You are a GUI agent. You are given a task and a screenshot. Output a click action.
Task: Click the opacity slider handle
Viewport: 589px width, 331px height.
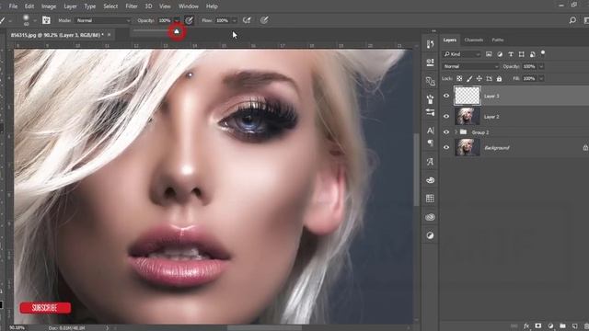pos(177,31)
